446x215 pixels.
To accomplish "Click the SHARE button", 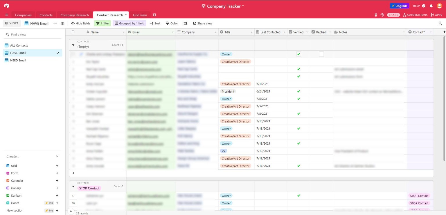I will [393, 15].
